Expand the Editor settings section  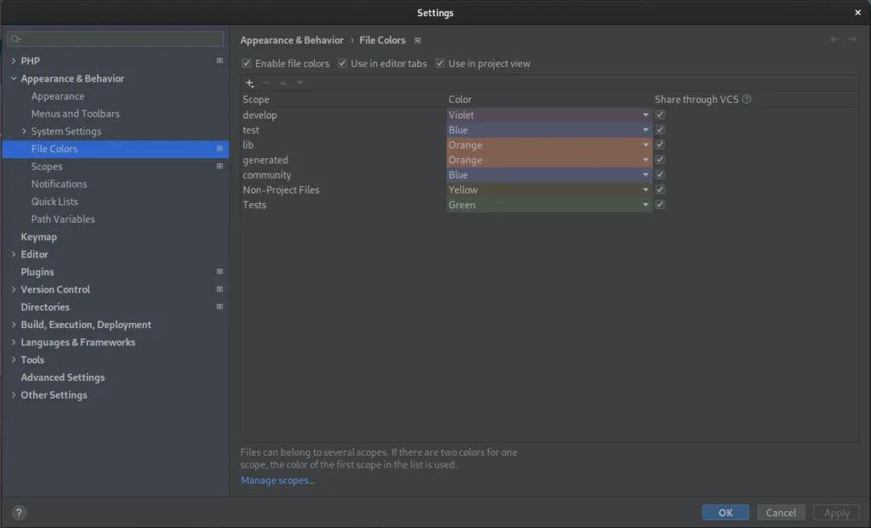coord(14,253)
